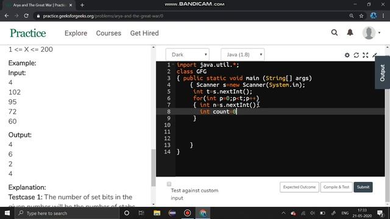The image size is (390, 219).
Task: Click the browser forward arrow
Action: tap(16, 16)
